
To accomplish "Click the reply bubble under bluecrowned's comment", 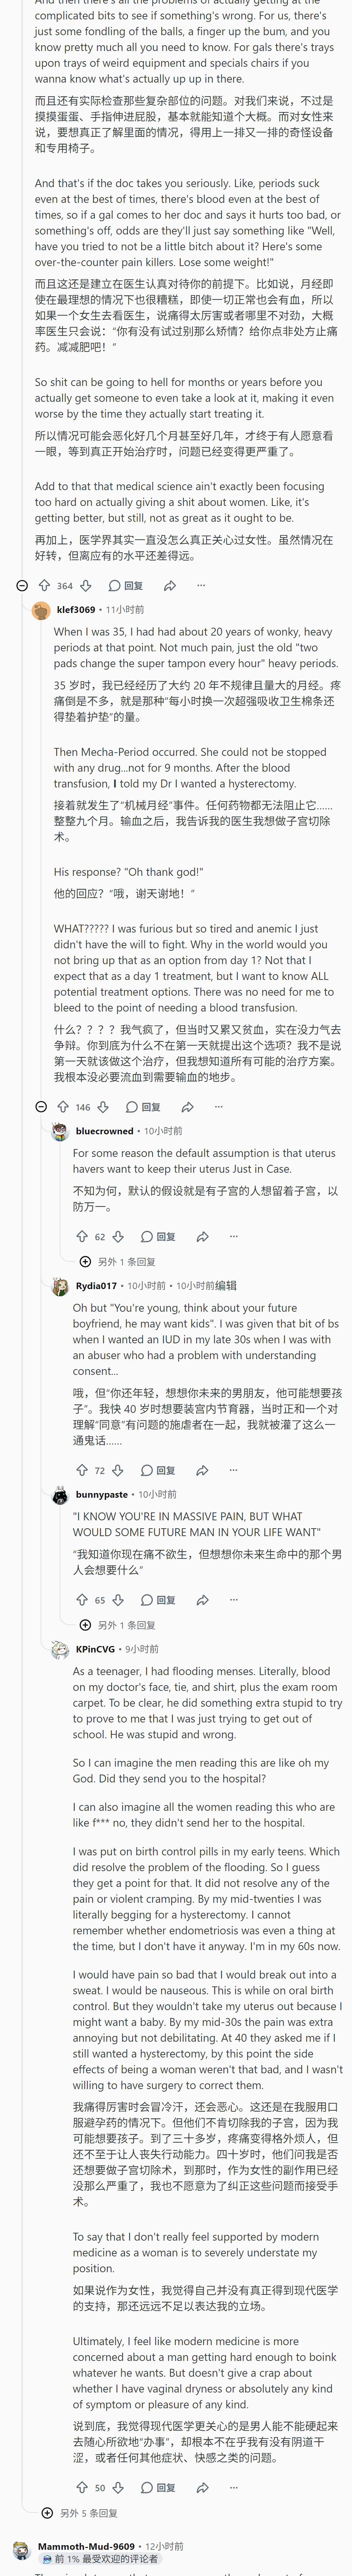I will coord(158,1237).
